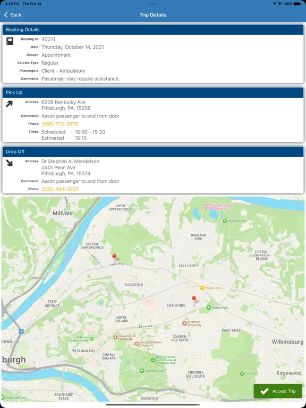
Task: Tap the Millvale label on map
Action: pyautogui.click(x=63, y=214)
